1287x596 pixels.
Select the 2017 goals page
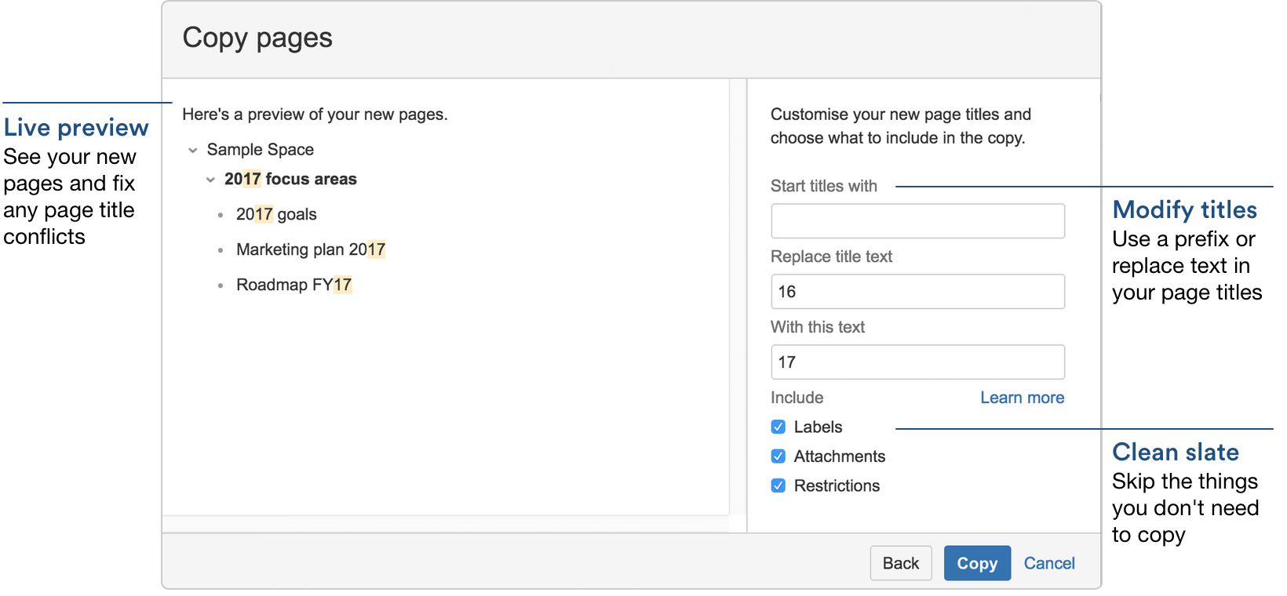[x=276, y=214]
